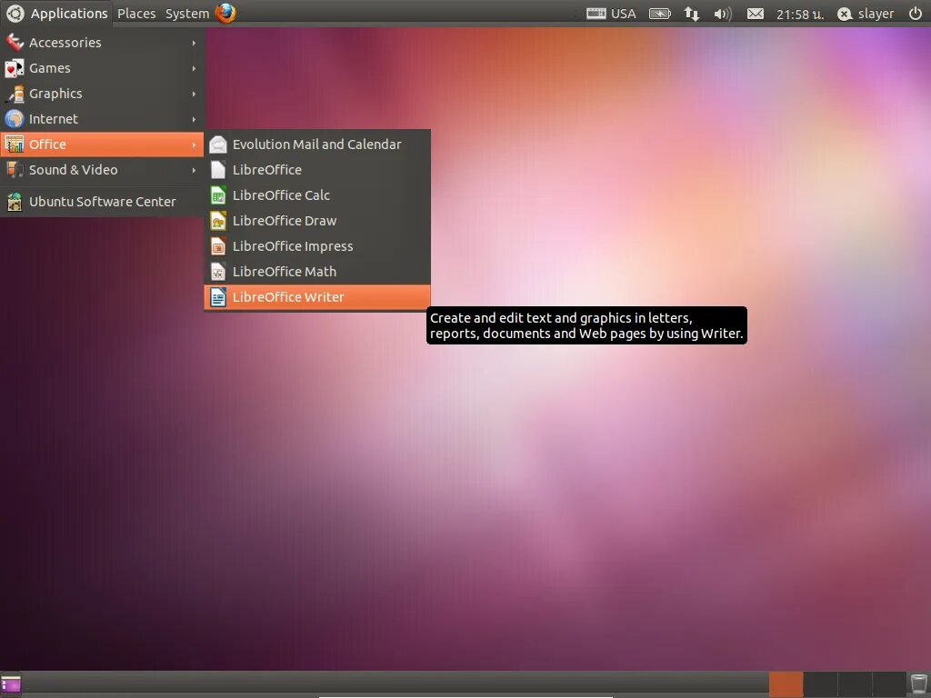This screenshot has width=931, height=698.
Task: Switch to the first orange workspace
Action: [x=786, y=683]
